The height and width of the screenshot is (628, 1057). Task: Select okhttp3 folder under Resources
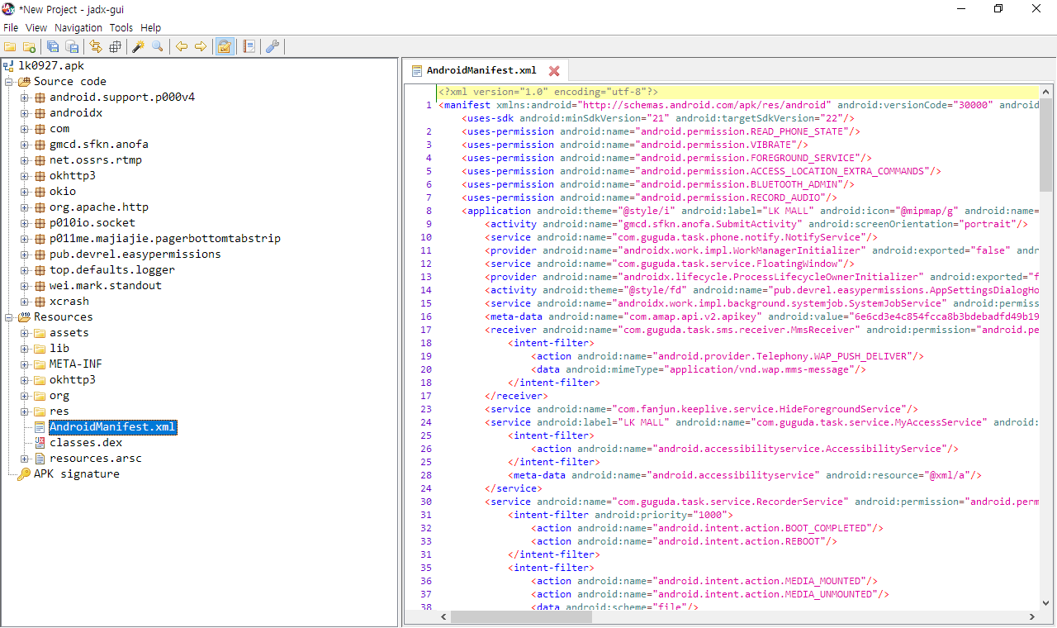73,380
